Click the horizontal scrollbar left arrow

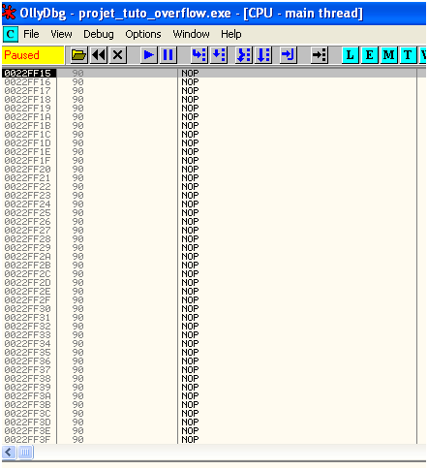click(x=9, y=452)
